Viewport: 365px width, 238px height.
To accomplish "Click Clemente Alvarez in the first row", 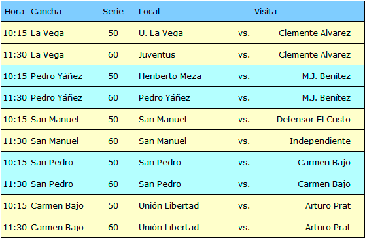I will pyautogui.click(x=315, y=33).
